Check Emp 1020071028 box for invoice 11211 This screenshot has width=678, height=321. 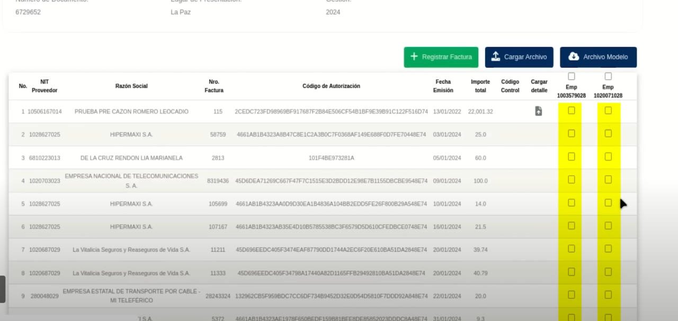point(608,249)
